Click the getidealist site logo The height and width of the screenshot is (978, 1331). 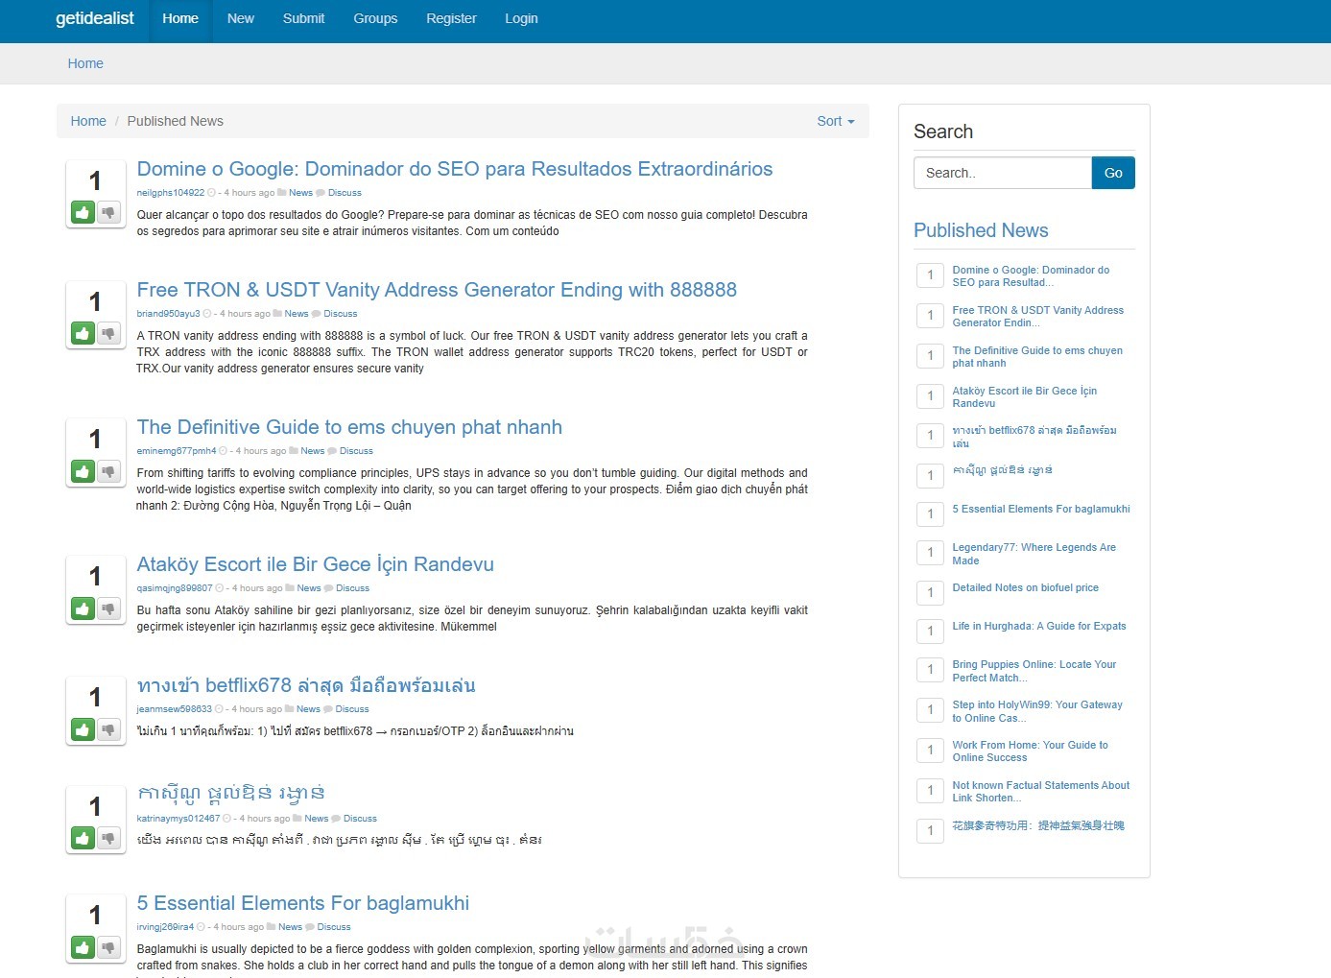click(95, 18)
